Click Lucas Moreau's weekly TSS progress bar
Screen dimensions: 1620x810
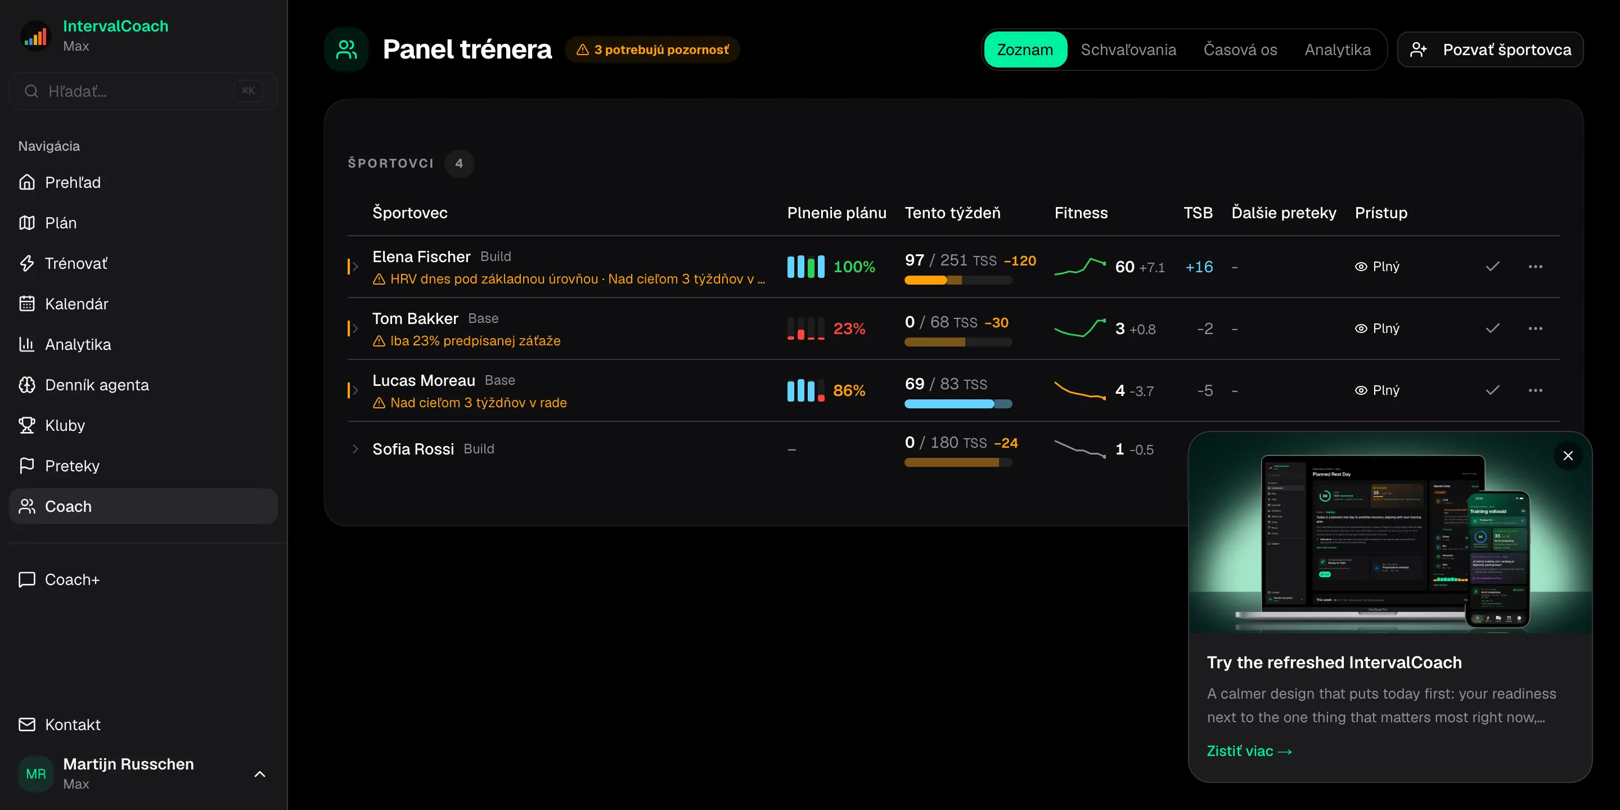[958, 404]
